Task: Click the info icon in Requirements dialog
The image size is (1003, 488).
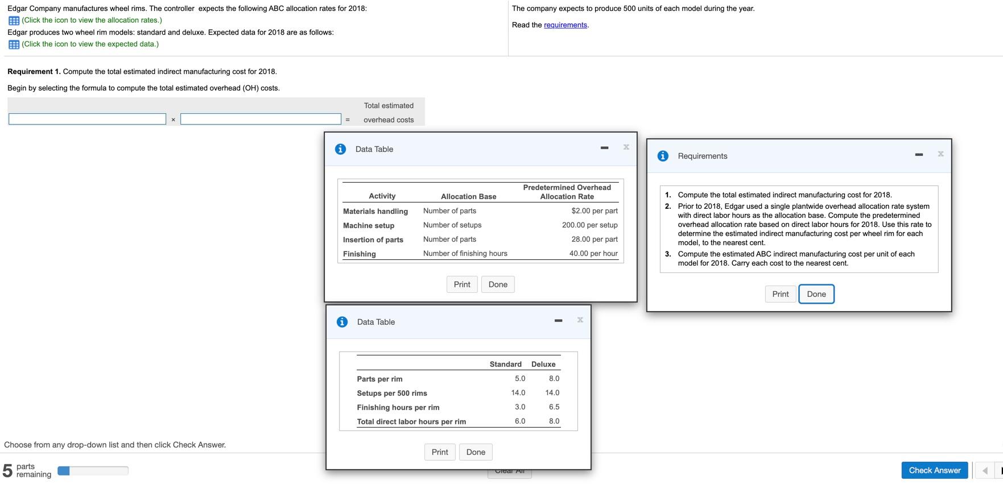Action: [663, 156]
